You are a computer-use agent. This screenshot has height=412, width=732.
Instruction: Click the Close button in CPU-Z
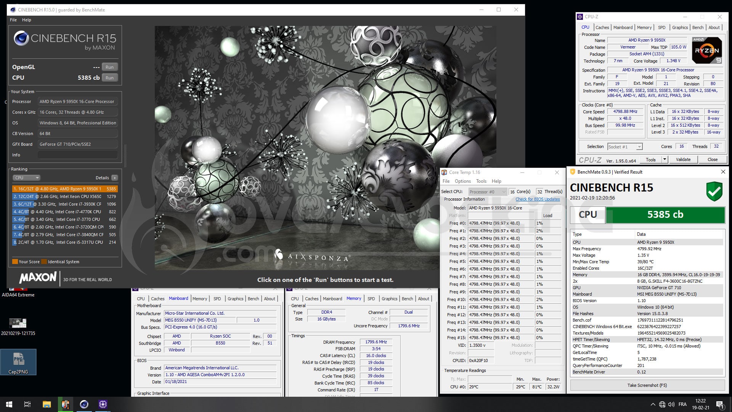[712, 159]
